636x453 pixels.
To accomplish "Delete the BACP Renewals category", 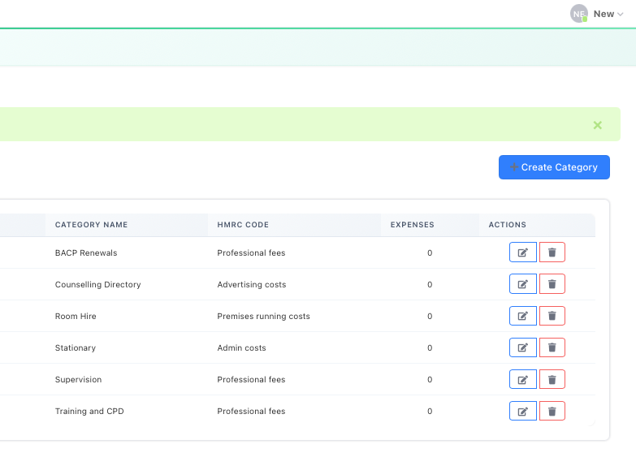I will coord(552,252).
